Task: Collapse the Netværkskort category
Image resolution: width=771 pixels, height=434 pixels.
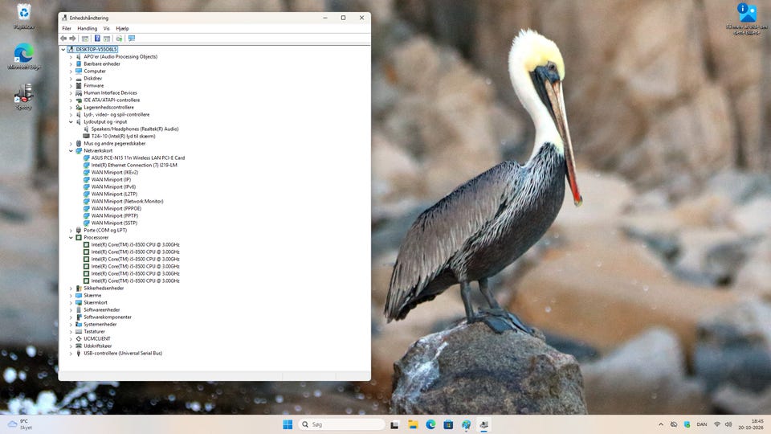Action: [71, 150]
